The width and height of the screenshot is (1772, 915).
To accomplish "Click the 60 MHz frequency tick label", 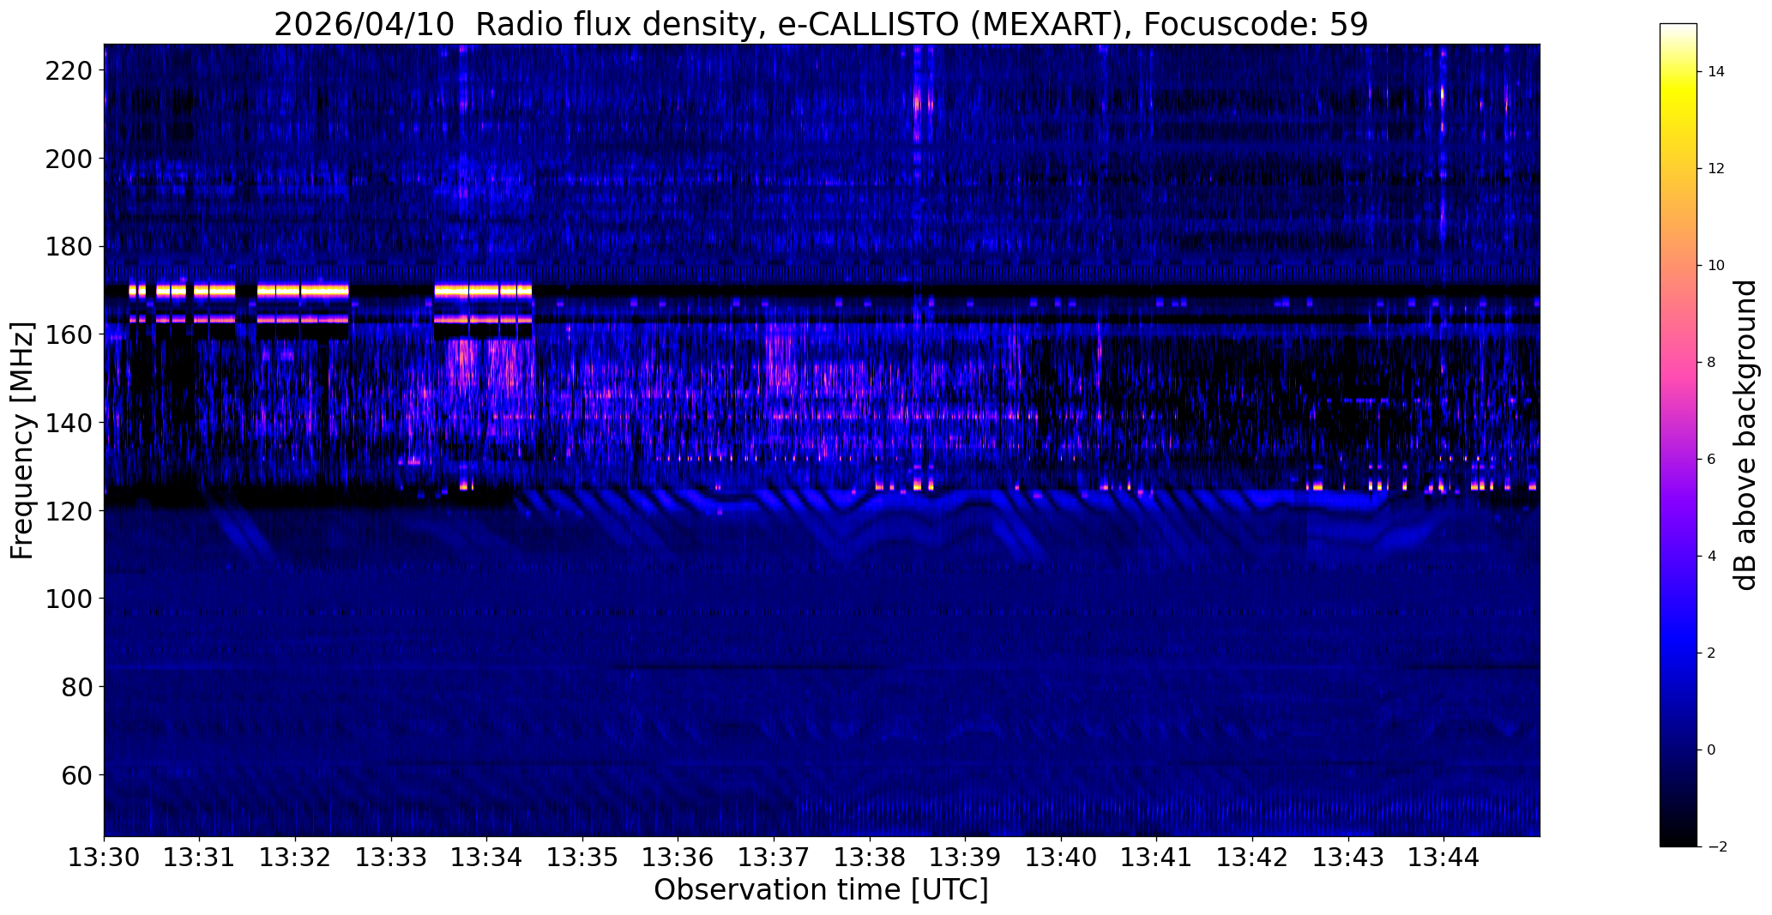I will point(75,775).
